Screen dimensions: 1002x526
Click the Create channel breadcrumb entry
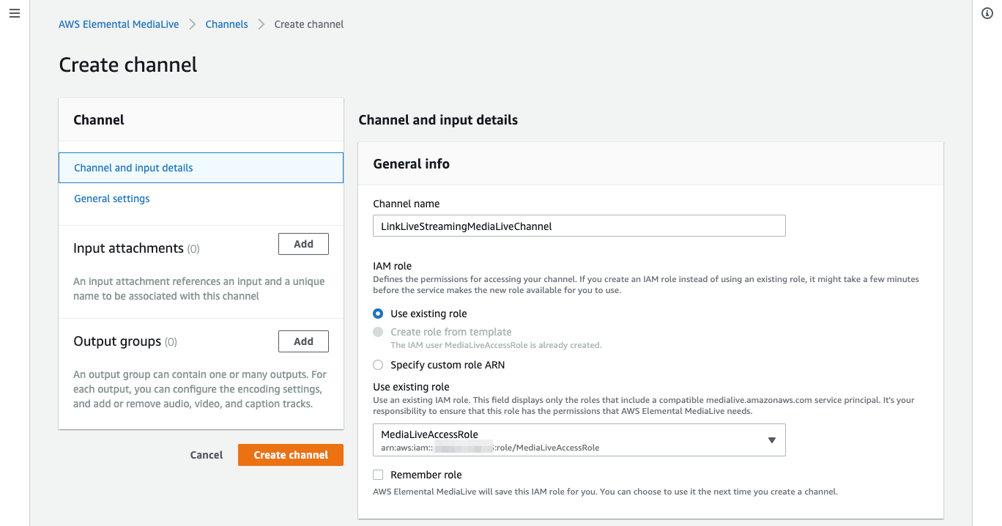tap(308, 23)
